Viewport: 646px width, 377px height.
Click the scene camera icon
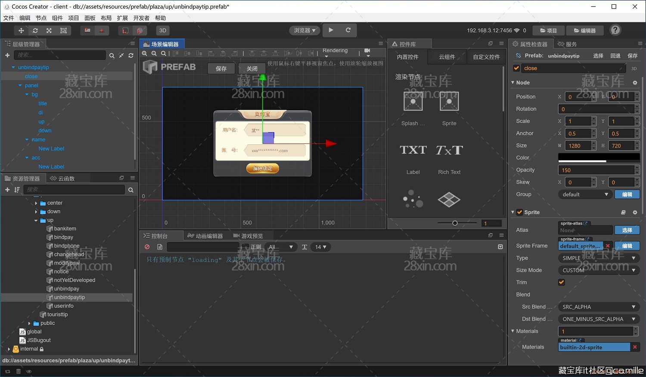tap(367, 51)
